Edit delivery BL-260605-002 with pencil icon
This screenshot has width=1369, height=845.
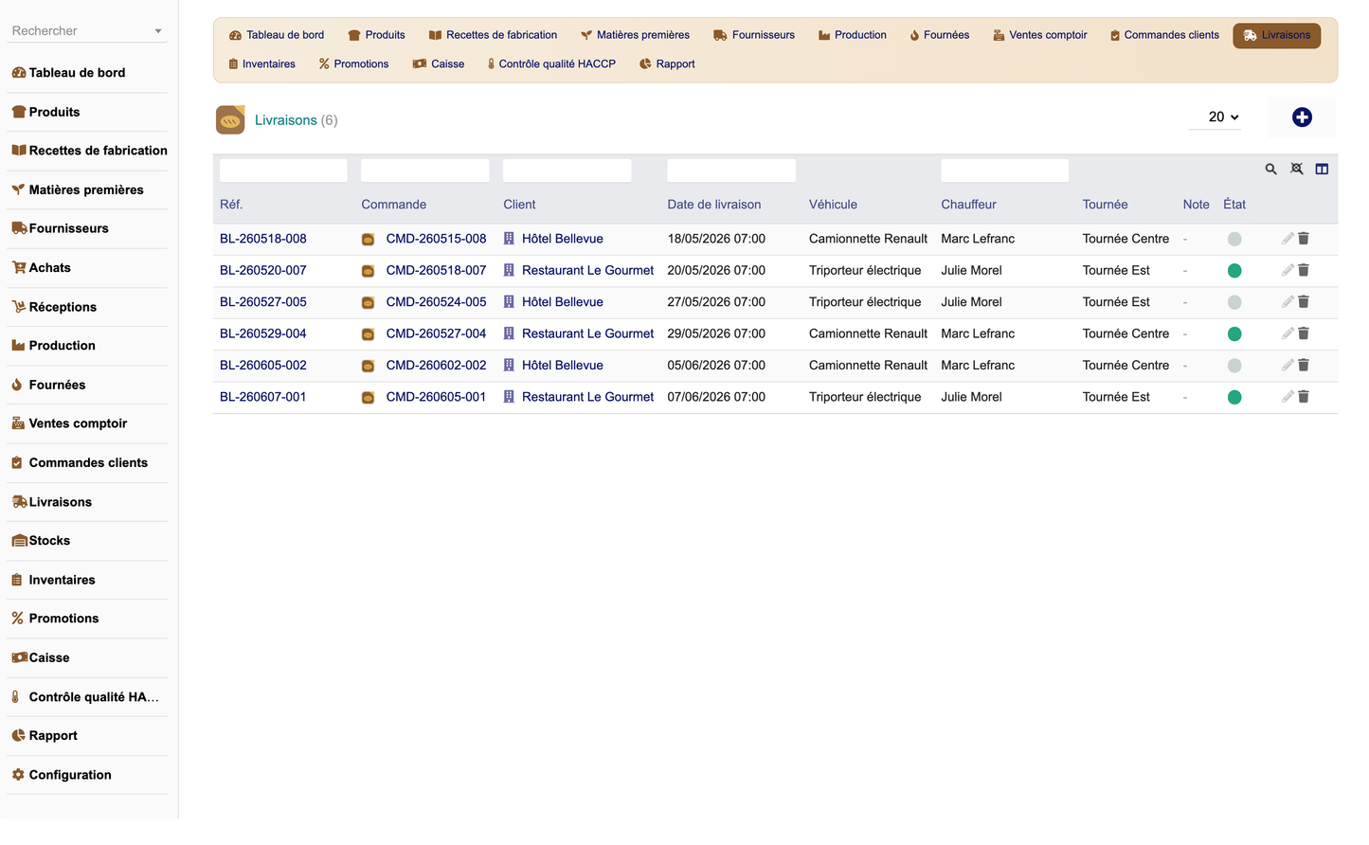(1288, 365)
